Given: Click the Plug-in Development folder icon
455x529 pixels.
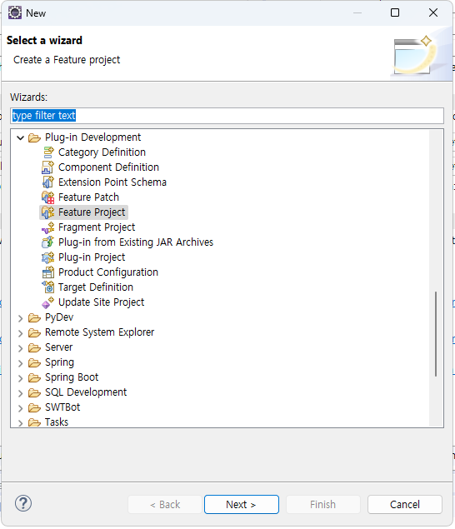Looking at the screenshot, I should click(34, 137).
